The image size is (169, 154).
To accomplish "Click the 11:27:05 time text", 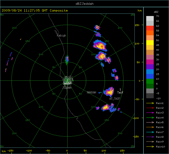I will [32, 10].
